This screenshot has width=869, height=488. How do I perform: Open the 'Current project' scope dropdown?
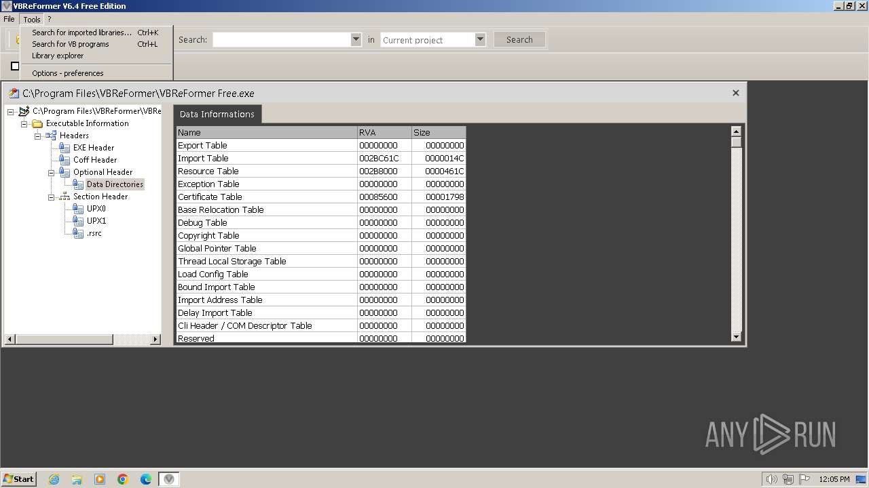coord(480,39)
